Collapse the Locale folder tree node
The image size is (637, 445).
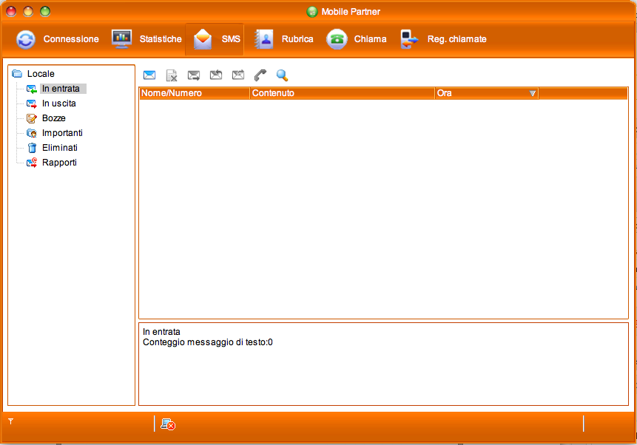pyautogui.click(x=17, y=74)
